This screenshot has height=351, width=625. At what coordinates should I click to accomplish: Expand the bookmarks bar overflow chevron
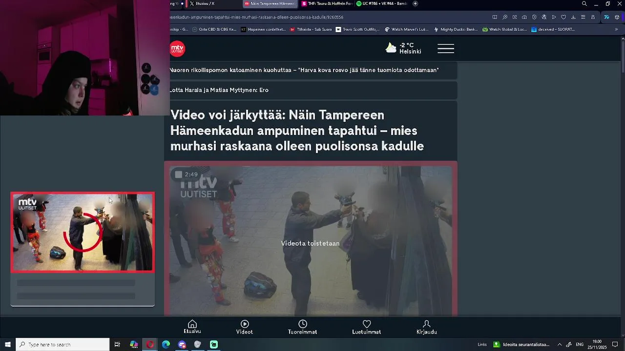point(616,29)
